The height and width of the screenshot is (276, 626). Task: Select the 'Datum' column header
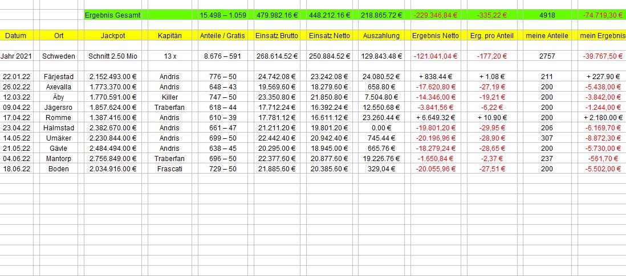[x=16, y=35]
